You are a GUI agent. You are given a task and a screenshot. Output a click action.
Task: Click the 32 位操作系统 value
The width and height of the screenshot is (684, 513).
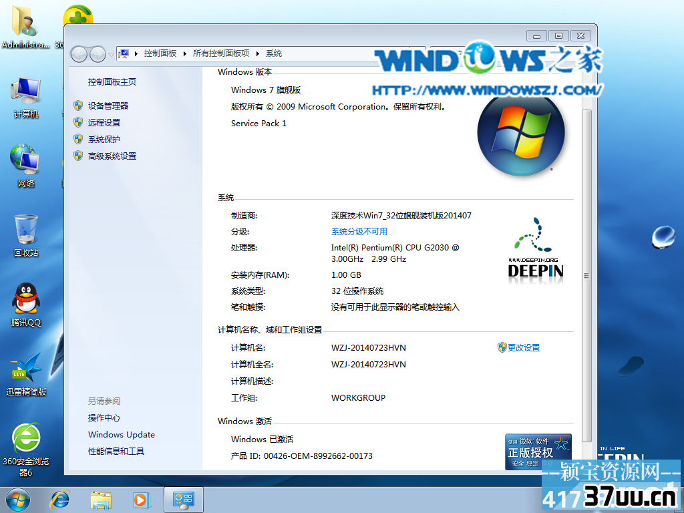357,291
